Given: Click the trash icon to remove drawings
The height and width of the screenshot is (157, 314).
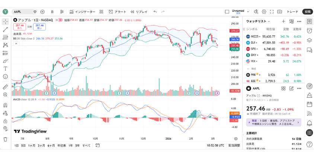Looking at the screenshot, I should 5,139.
